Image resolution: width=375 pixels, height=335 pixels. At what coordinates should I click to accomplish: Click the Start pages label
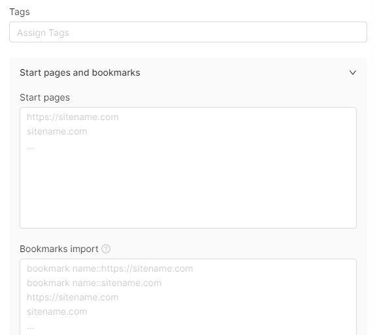click(x=44, y=97)
